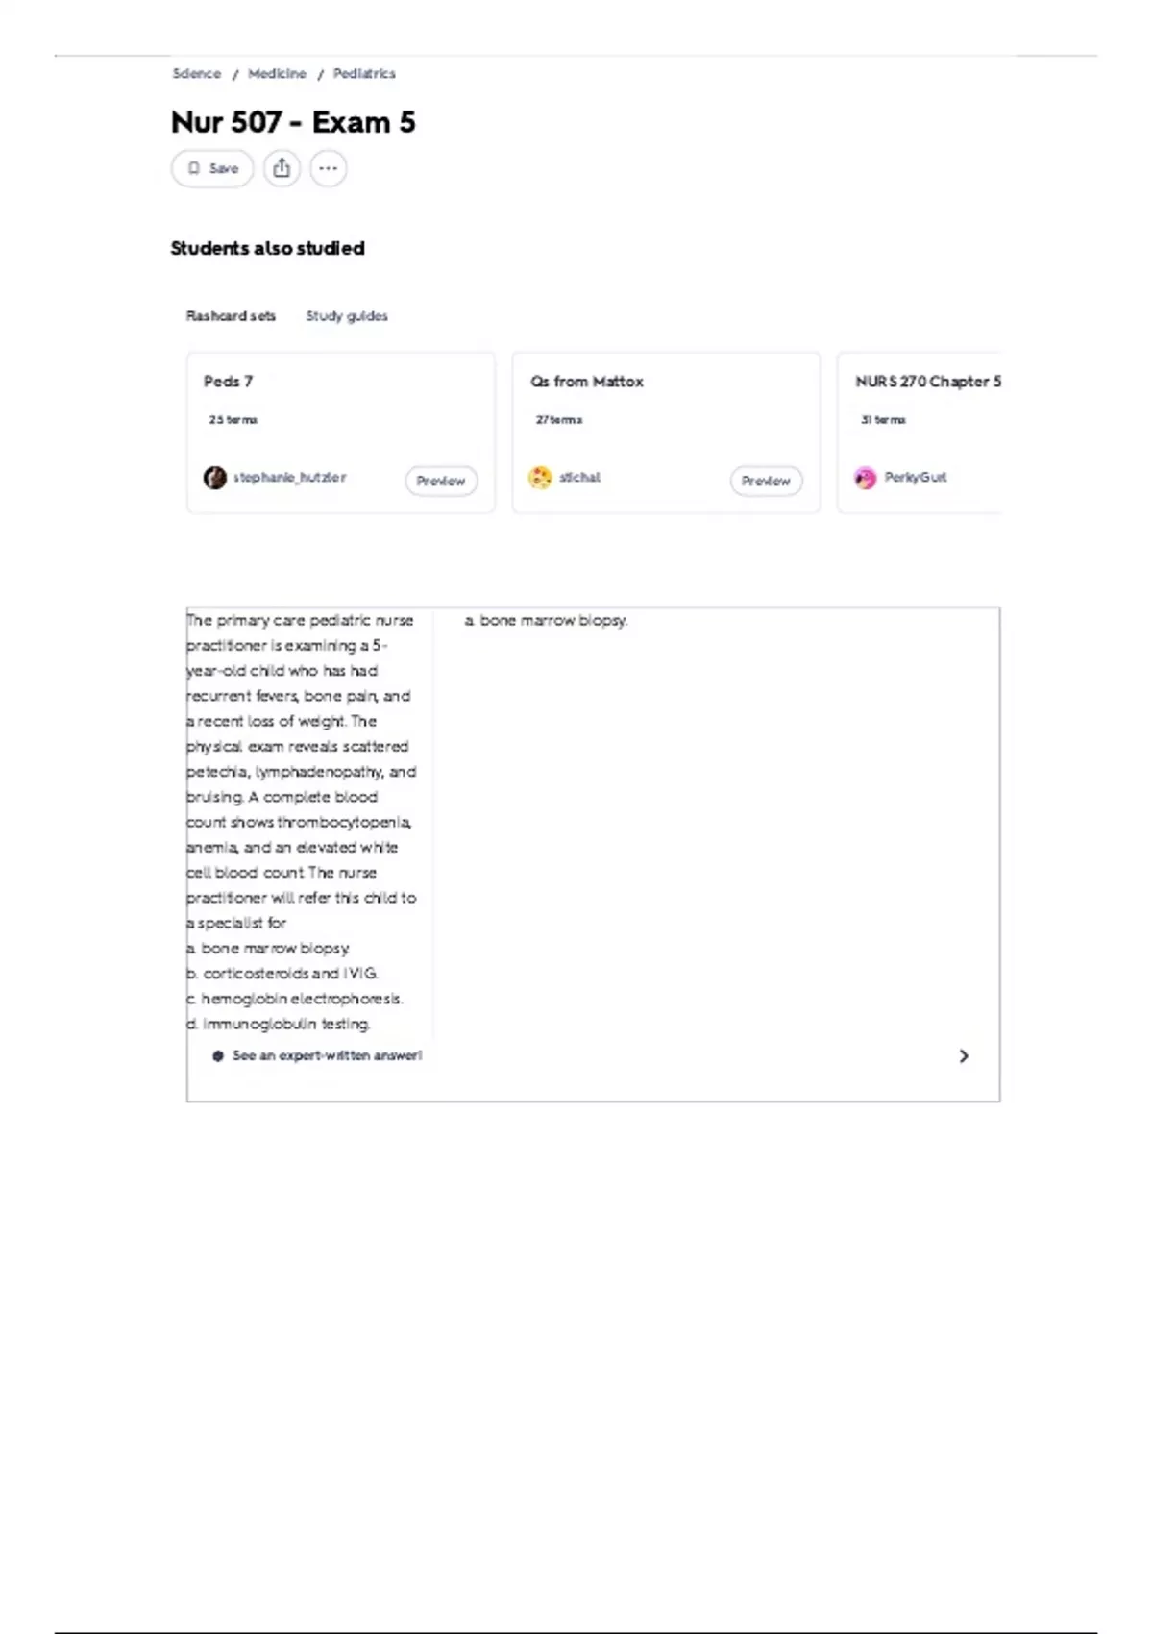
Task: Click See an expert-written answer link
Action: (x=327, y=1055)
